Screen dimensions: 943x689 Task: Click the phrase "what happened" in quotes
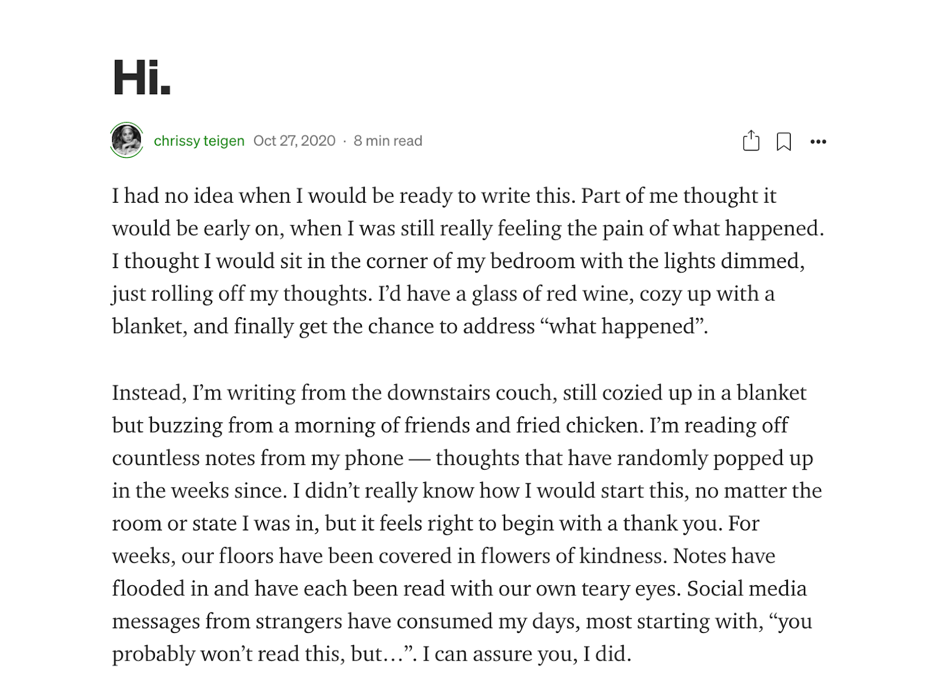tap(623, 327)
